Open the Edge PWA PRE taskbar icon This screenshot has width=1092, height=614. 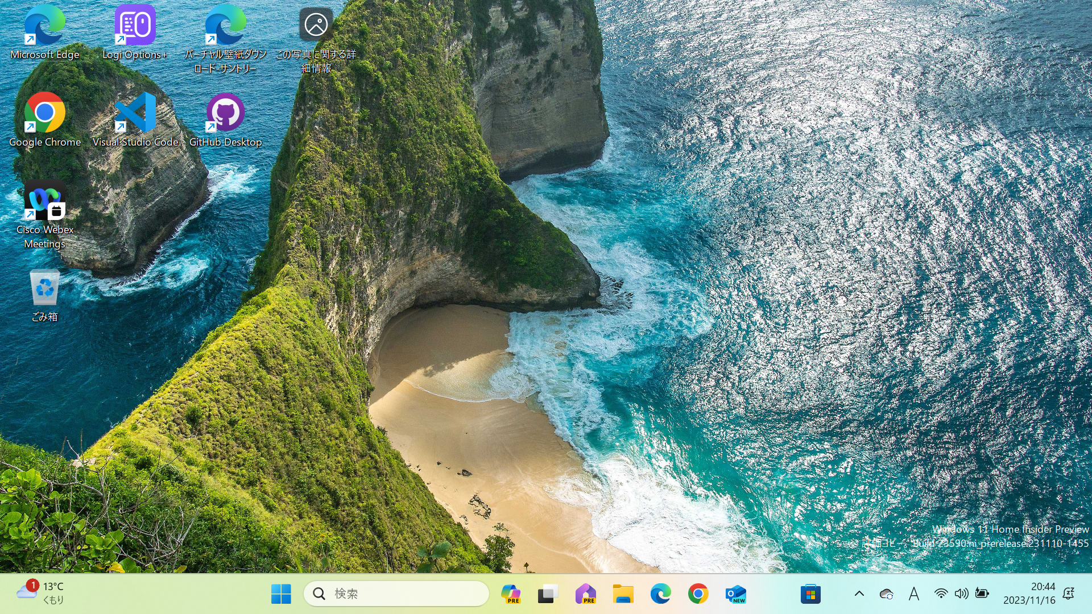click(585, 593)
